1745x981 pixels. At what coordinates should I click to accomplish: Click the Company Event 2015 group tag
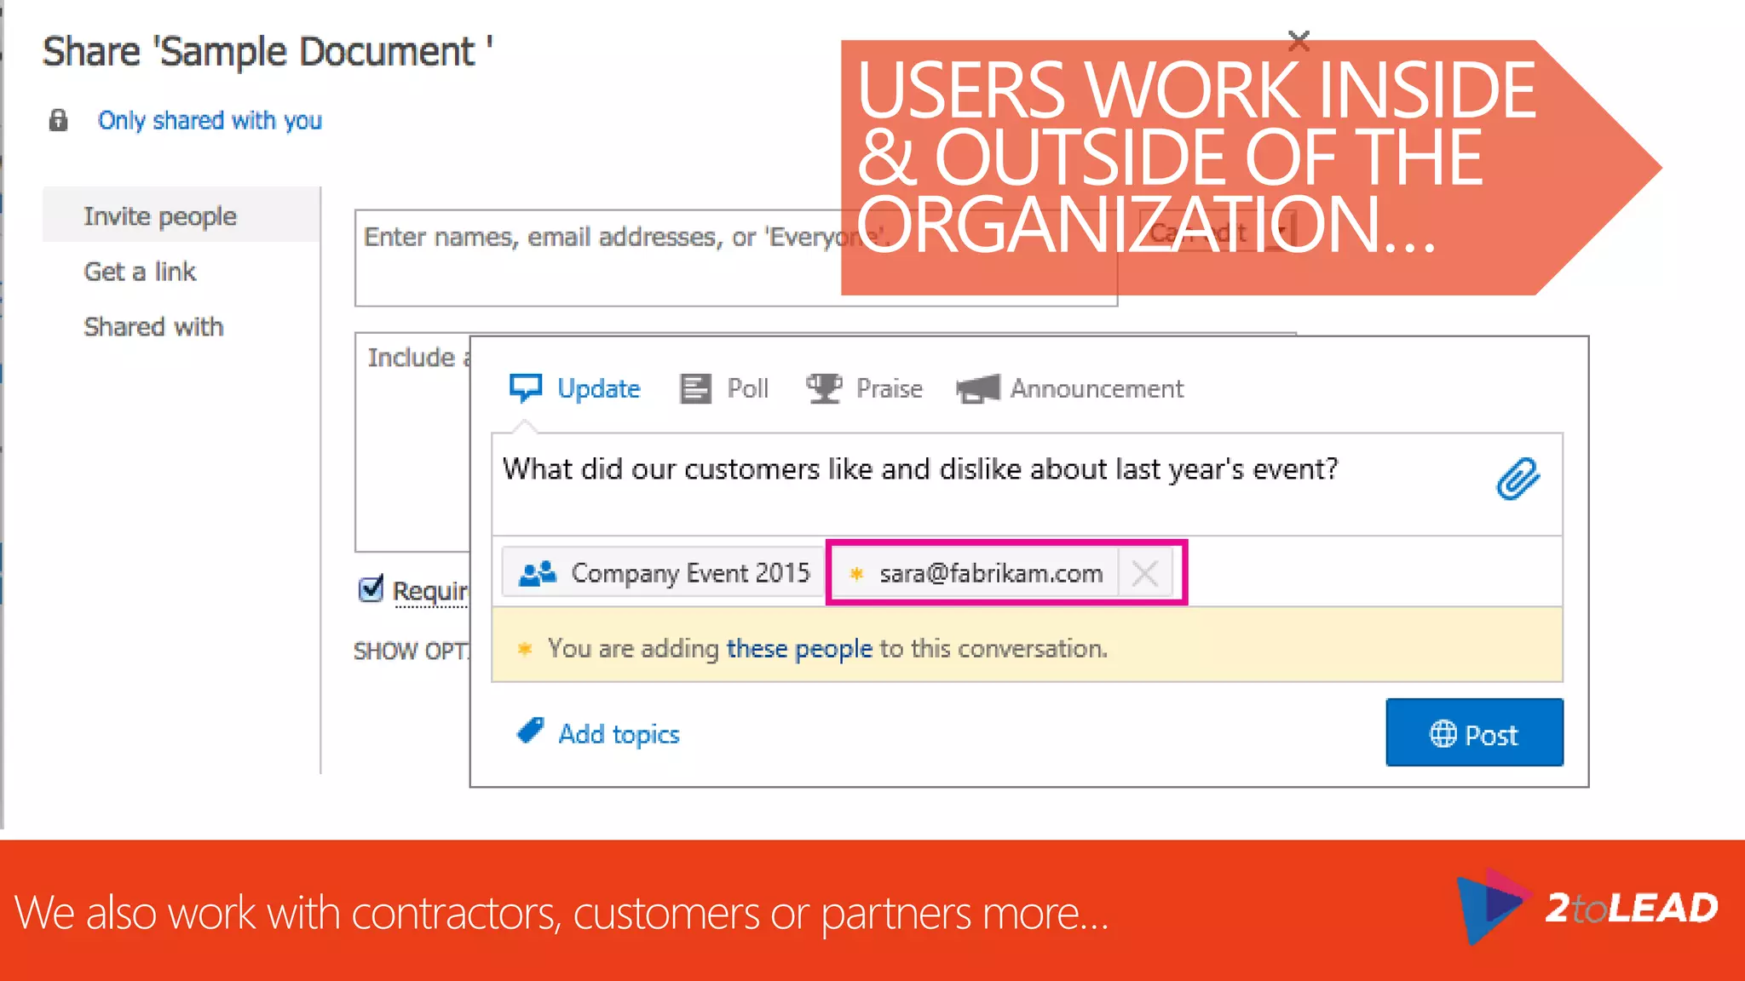663,573
